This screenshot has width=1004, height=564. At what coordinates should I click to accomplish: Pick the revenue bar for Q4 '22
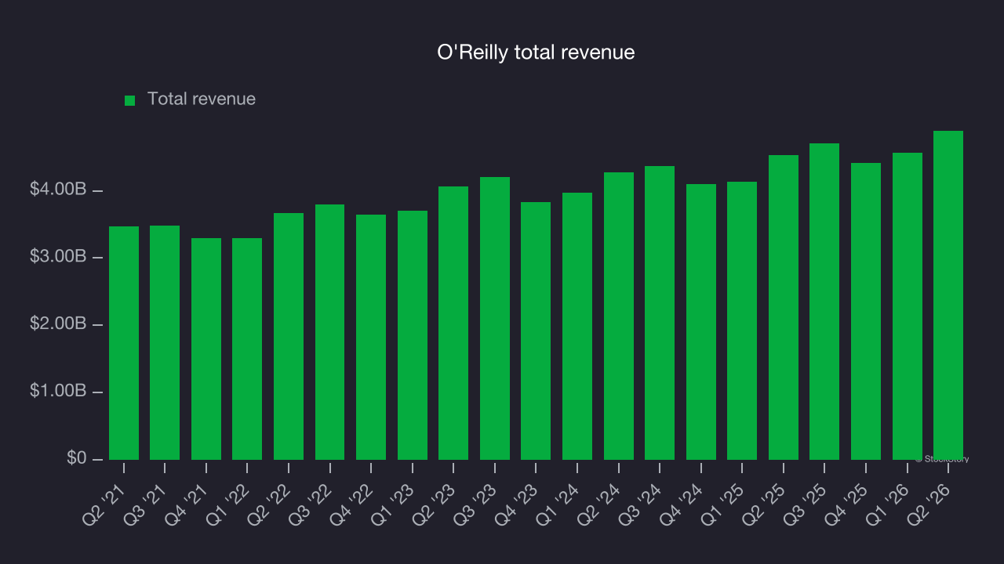pyautogui.click(x=371, y=337)
